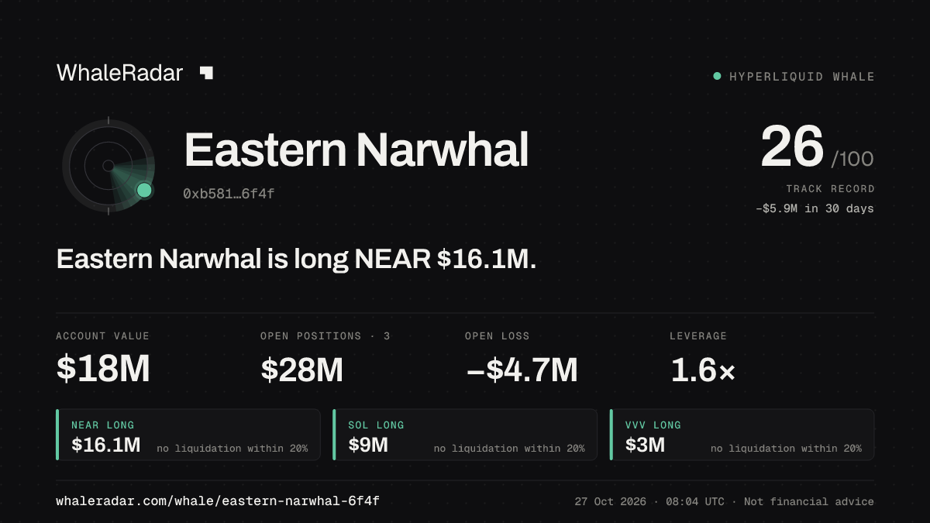Click the $16.1M value in NEAR card

pos(106,445)
